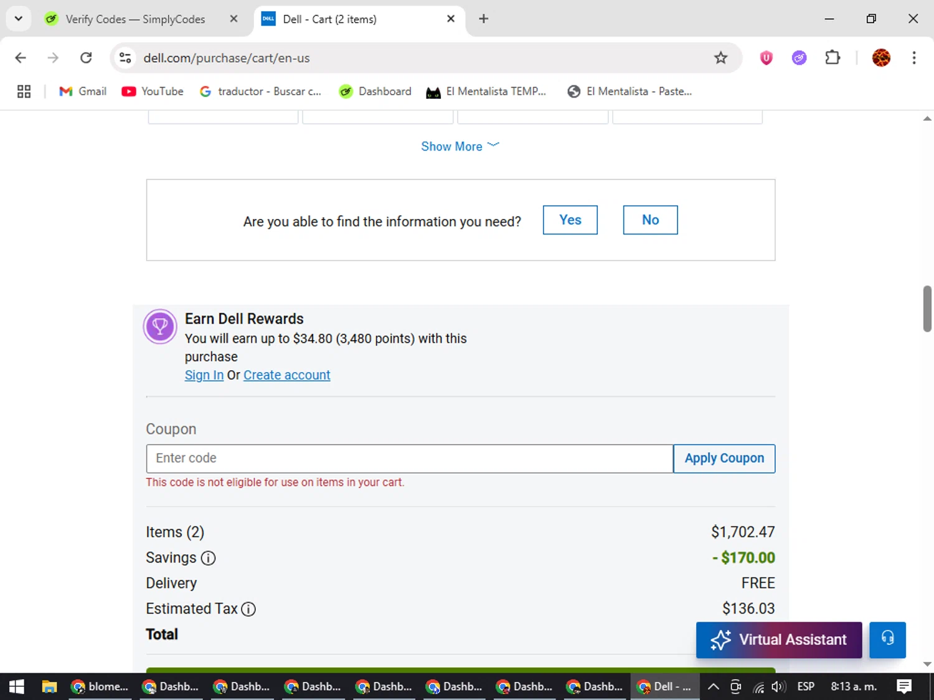Open El Mentalista TEMP bookmark
The width and height of the screenshot is (934, 700).
[486, 91]
